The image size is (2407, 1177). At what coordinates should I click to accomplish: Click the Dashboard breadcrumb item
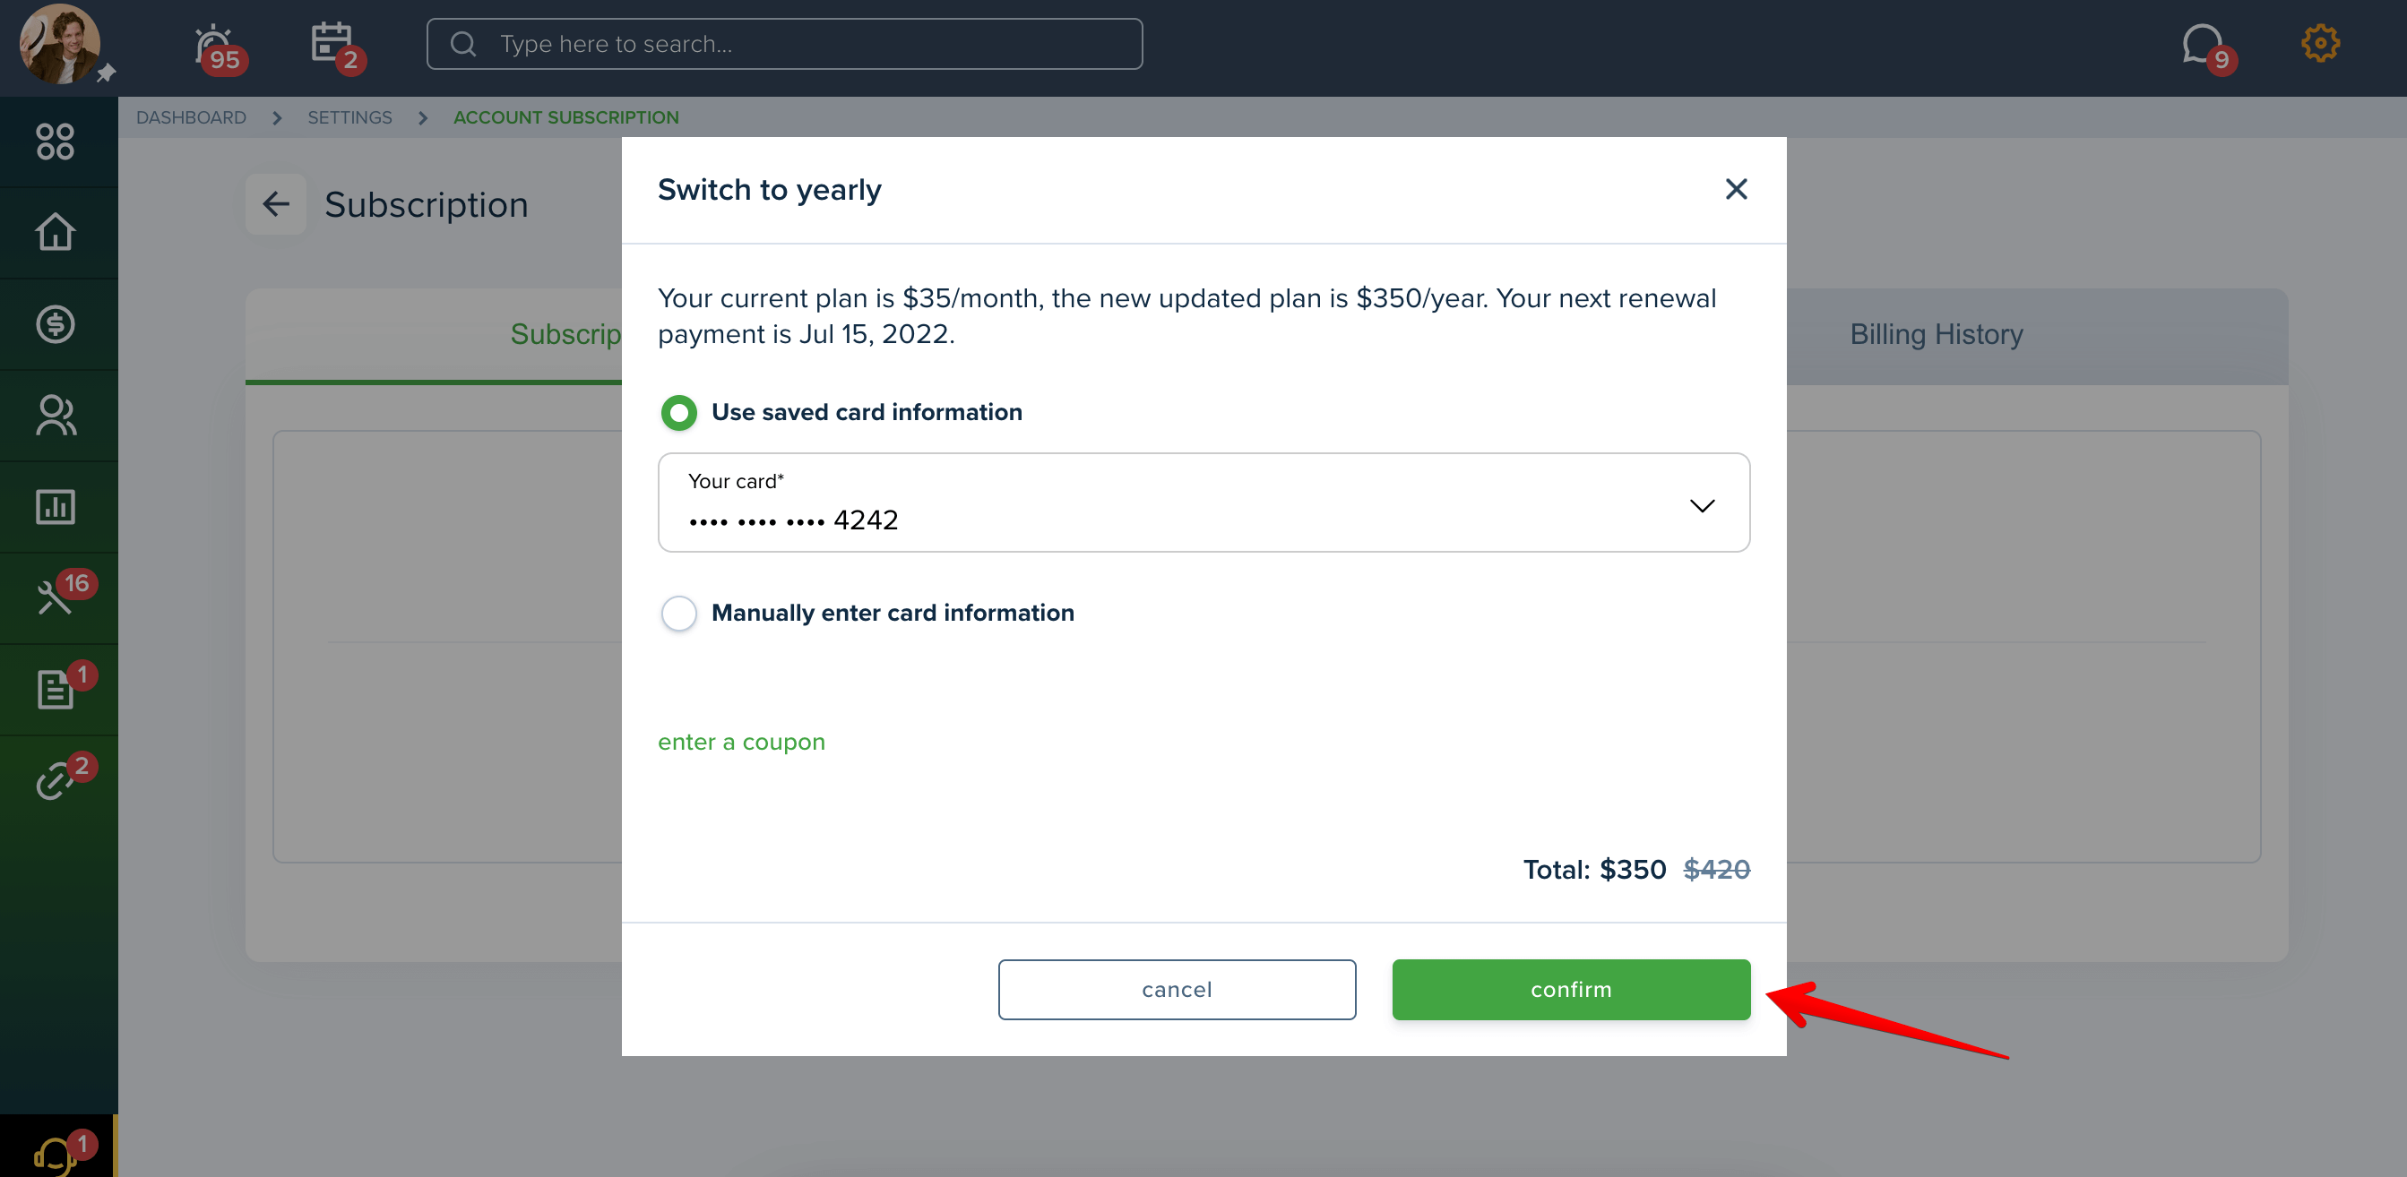[191, 117]
